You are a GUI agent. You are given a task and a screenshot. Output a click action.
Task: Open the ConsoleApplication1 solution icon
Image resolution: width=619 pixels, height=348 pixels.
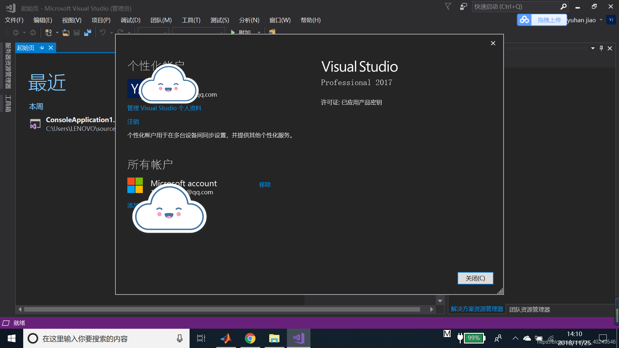coord(35,124)
